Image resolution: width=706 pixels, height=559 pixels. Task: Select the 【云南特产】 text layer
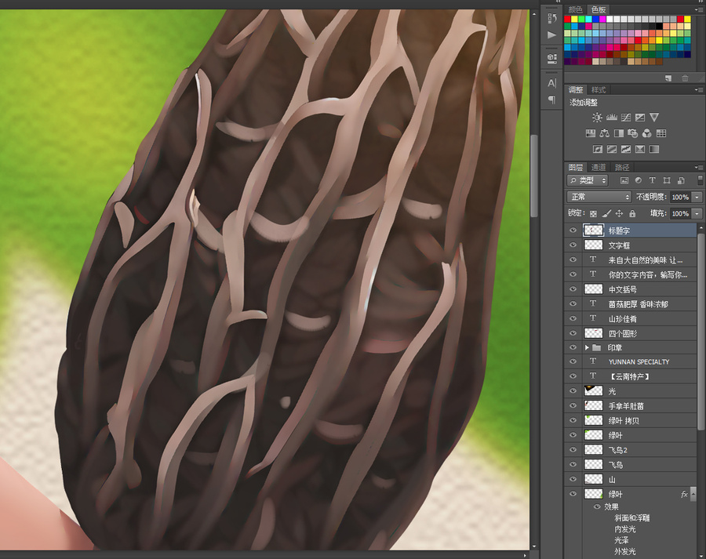click(631, 376)
